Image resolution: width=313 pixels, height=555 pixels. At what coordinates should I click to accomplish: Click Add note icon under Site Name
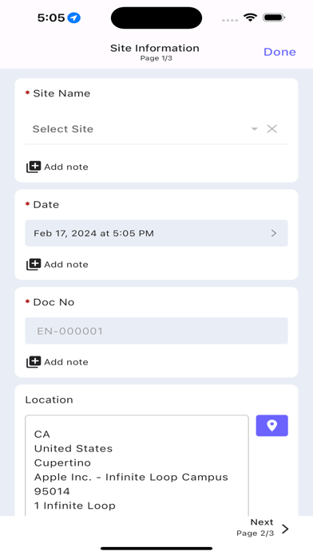pyautogui.click(x=34, y=167)
